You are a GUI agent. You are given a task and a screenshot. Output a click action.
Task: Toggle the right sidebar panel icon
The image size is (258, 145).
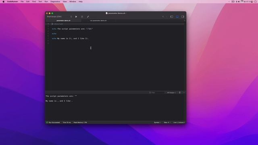coord(183,17)
